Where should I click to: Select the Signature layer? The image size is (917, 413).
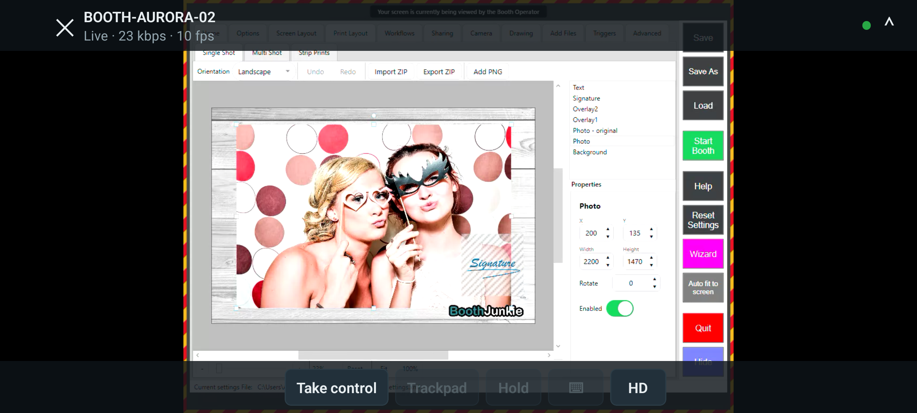622,98
